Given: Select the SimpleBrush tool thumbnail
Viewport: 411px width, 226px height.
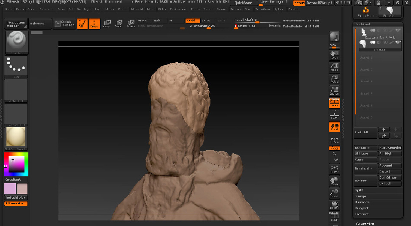Looking at the screenshot, I should 365,12.
